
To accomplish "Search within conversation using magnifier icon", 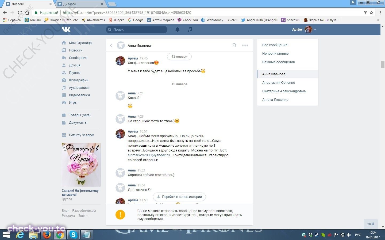I will click(234, 45).
